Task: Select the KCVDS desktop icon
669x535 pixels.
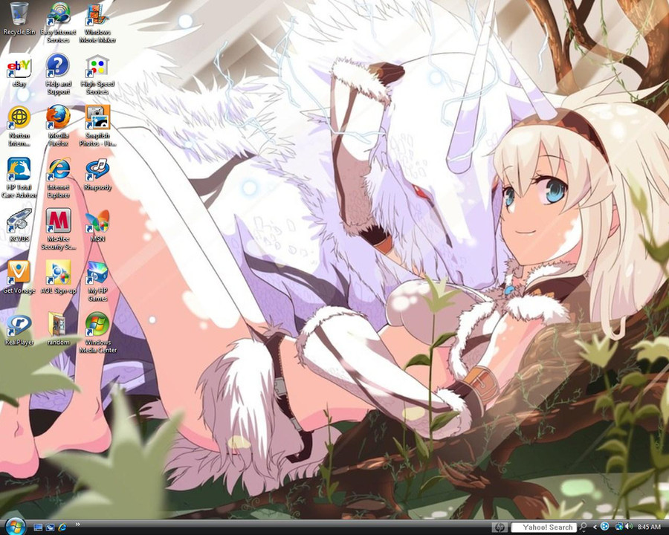Action: point(19,226)
